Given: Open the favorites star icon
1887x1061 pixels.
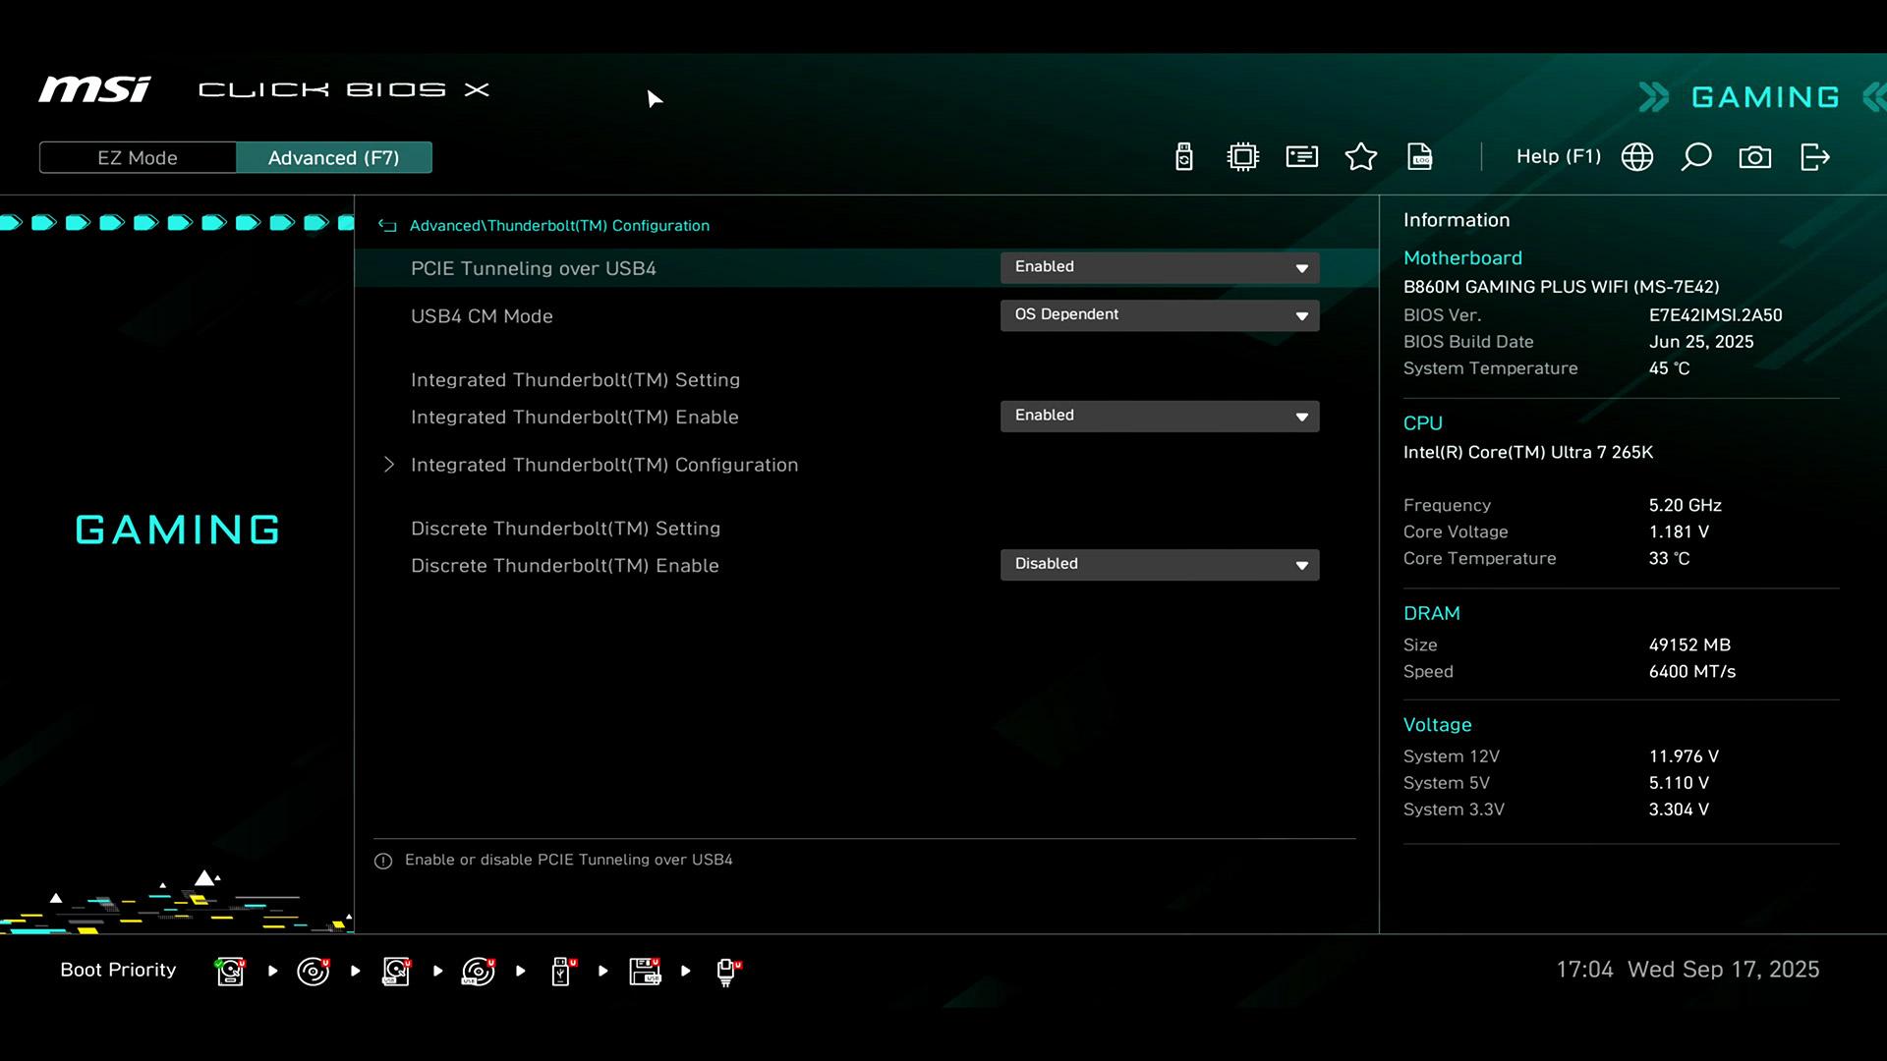Looking at the screenshot, I should [1361, 157].
